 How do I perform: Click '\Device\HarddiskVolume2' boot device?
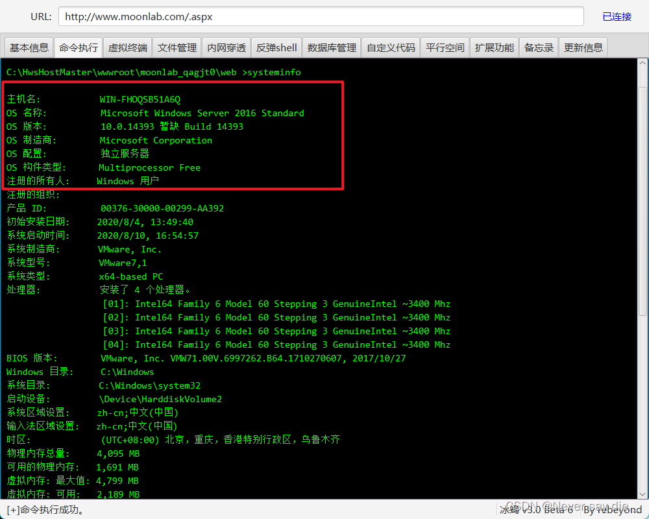coord(160,400)
